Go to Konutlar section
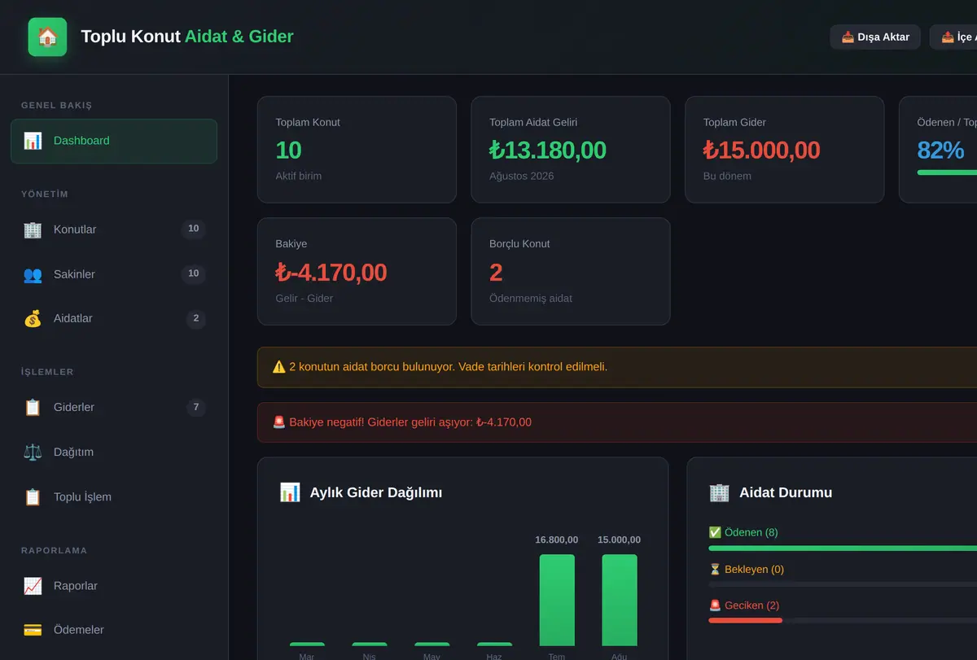 point(114,229)
